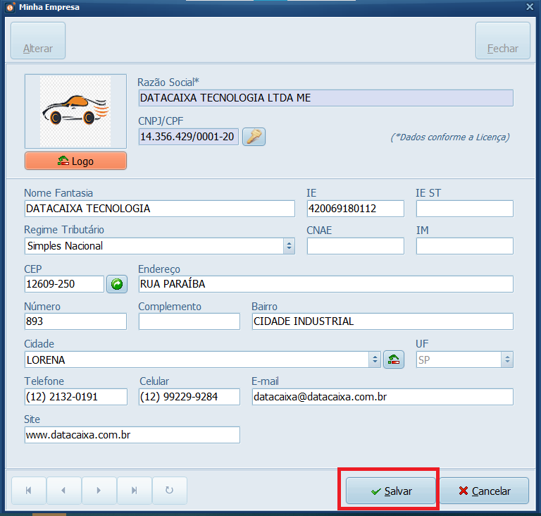Image resolution: width=541 pixels, height=516 pixels.
Task: Open the Regime Tributário dropdown
Action: click(289, 246)
